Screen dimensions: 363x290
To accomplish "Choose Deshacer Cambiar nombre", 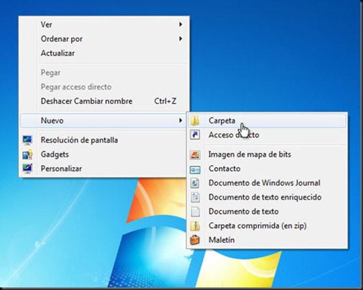I will 104,101.
